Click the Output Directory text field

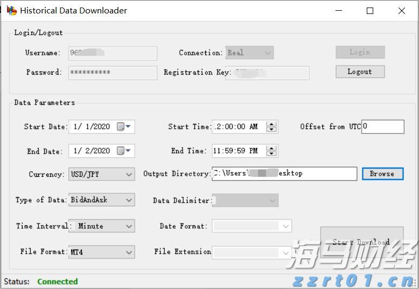(x=284, y=174)
